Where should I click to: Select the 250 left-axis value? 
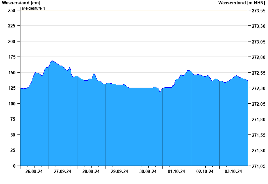point(12,10)
